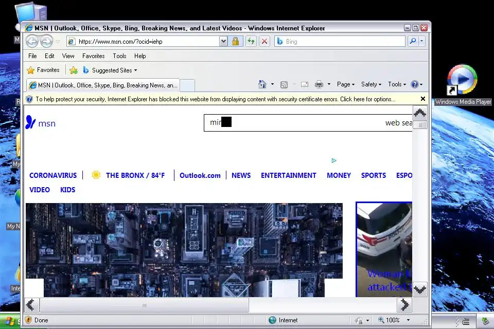Click the vertical scrollbar up arrow
Viewport: 494px width, 329px height.
point(420,113)
